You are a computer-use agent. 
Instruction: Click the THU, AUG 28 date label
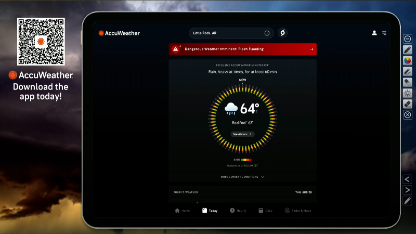coord(304,192)
